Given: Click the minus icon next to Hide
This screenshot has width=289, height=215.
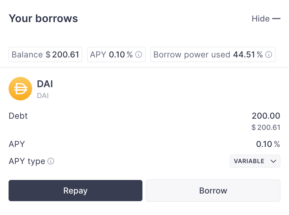Looking at the screenshot, I should pyautogui.click(x=276, y=19).
